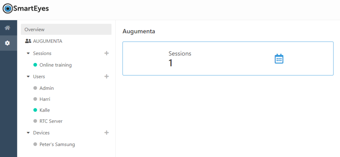
Task: Add a new session with plus icon
Action: [x=107, y=53]
